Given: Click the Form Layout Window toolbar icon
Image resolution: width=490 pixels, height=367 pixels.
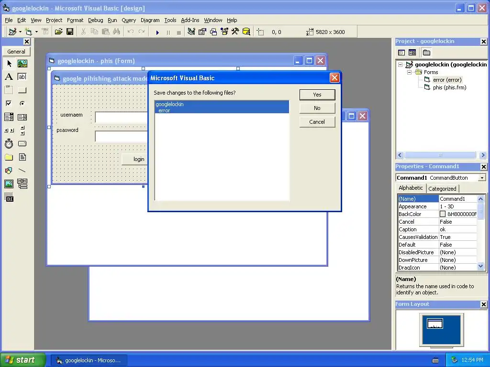Looking at the screenshot, I should click(x=213, y=32).
